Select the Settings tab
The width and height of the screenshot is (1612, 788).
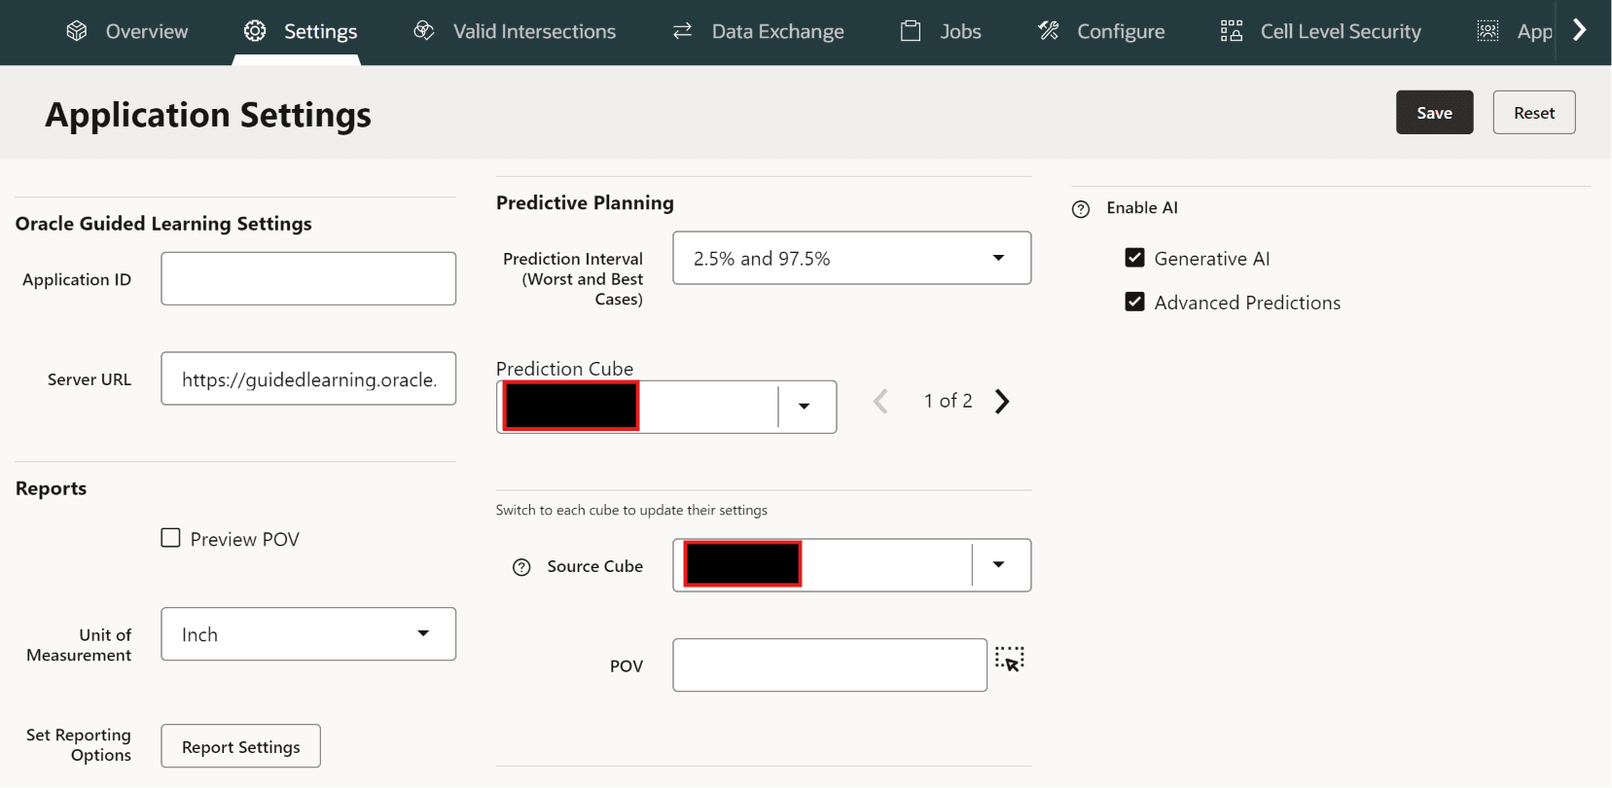pyautogui.click(x=300, y=31)
